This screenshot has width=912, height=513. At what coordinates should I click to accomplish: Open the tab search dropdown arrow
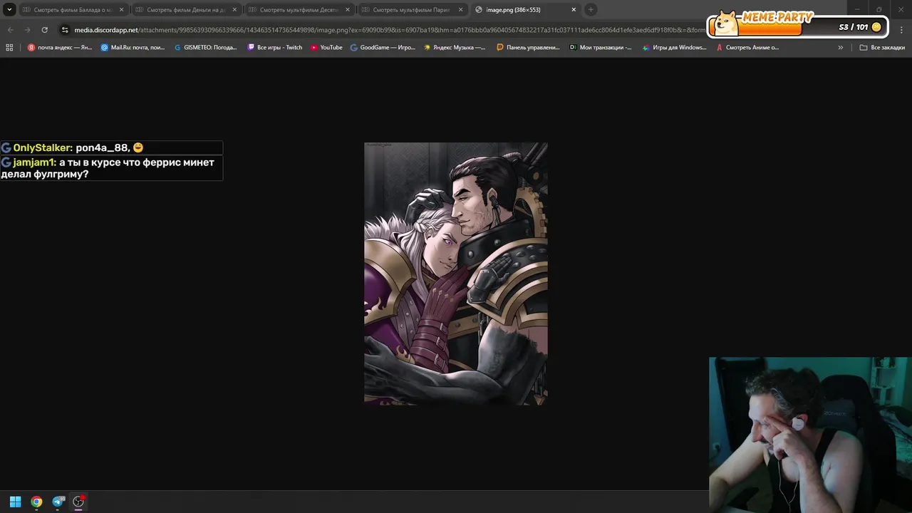(x=9, y=10)
